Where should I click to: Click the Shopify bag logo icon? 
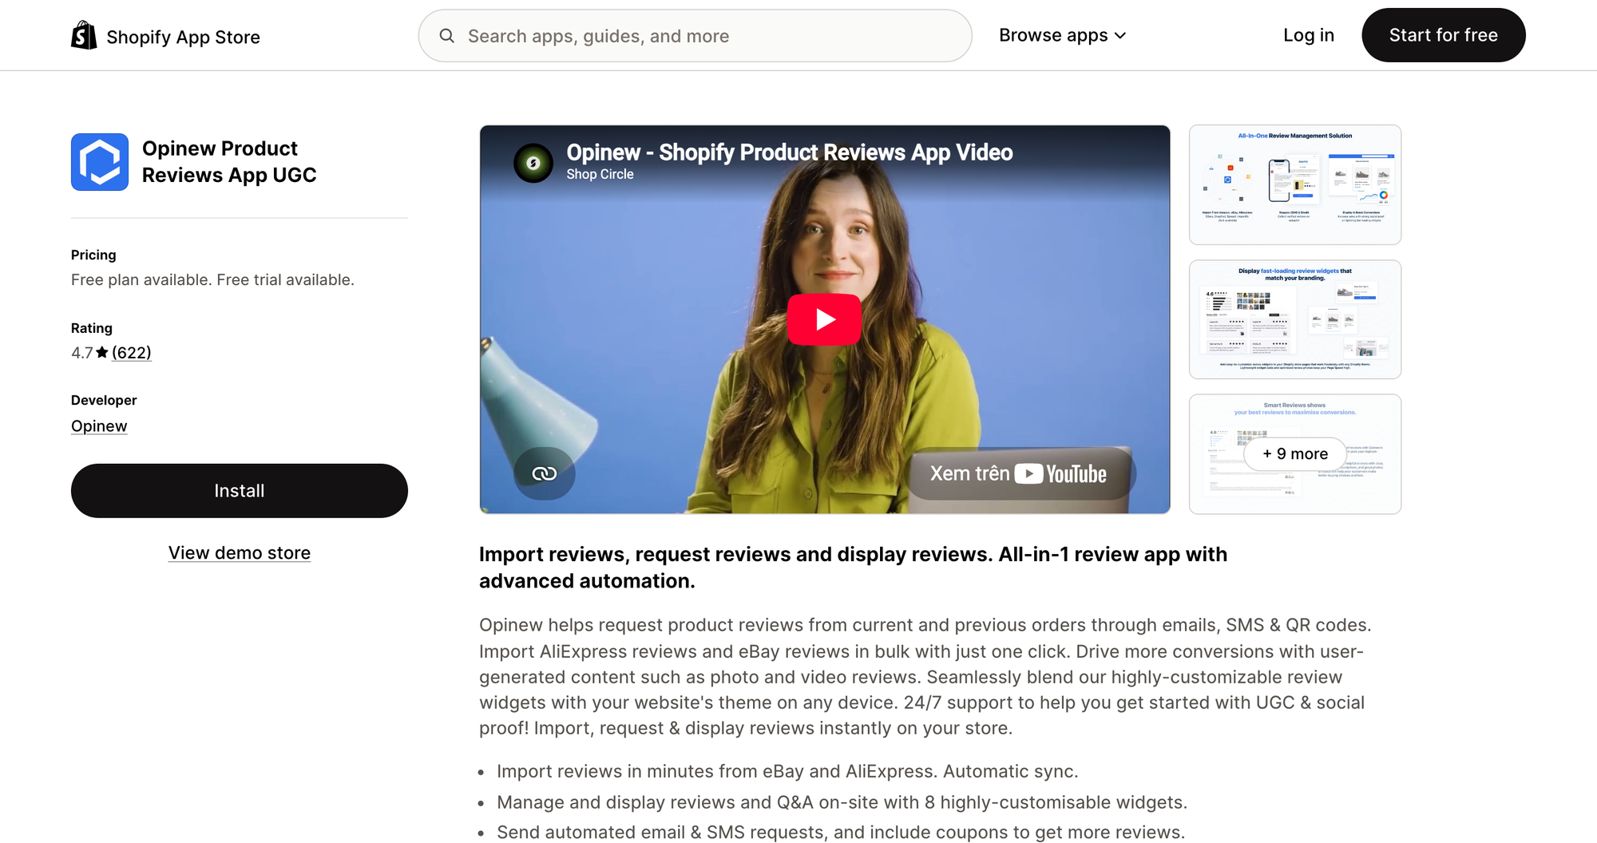click(x=84, y=35)
